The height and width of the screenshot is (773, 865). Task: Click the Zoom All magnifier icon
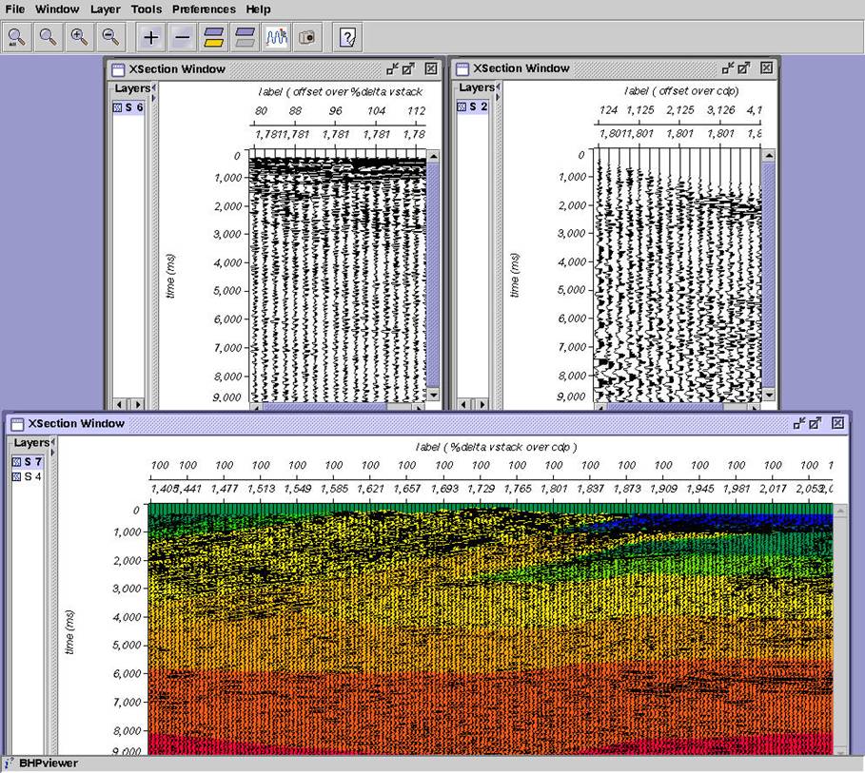tap(16, 37)
